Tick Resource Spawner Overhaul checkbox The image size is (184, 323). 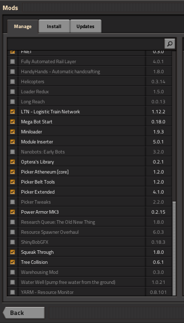tap(12, 232)
